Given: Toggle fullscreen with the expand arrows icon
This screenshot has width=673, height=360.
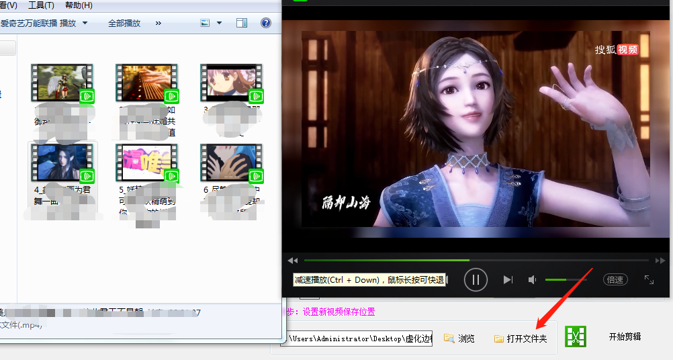Looking at the screenshot, I should click(x=649, y=280).
